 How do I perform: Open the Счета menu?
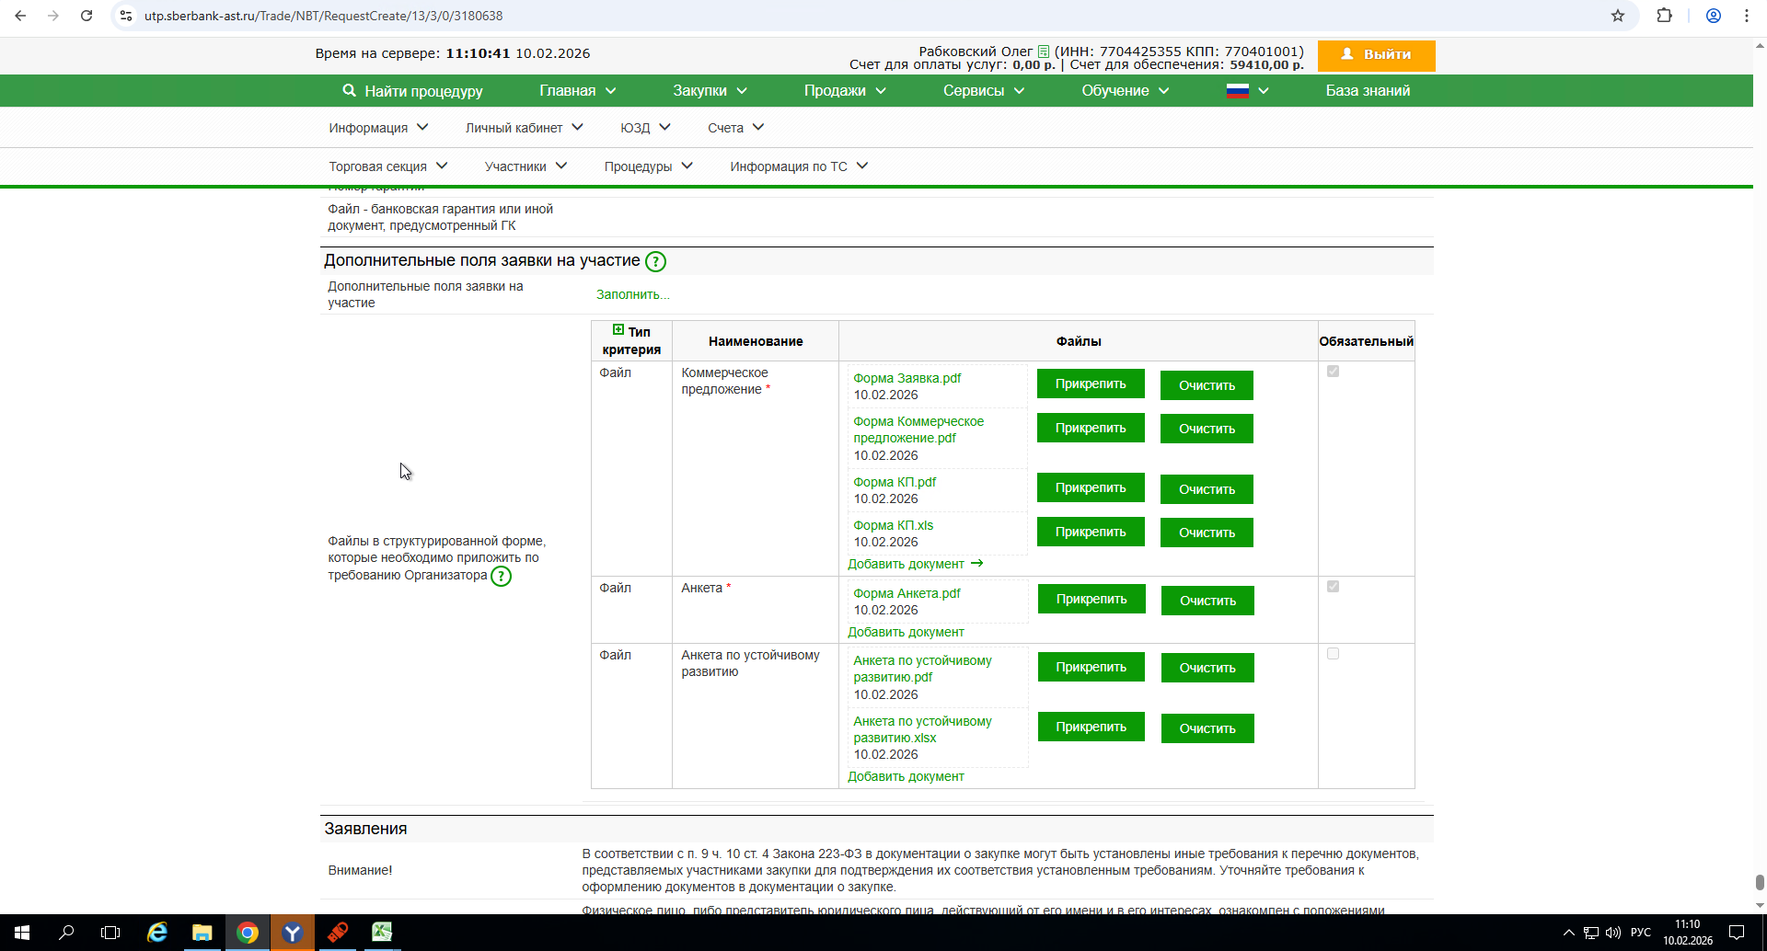coord(735,128)
